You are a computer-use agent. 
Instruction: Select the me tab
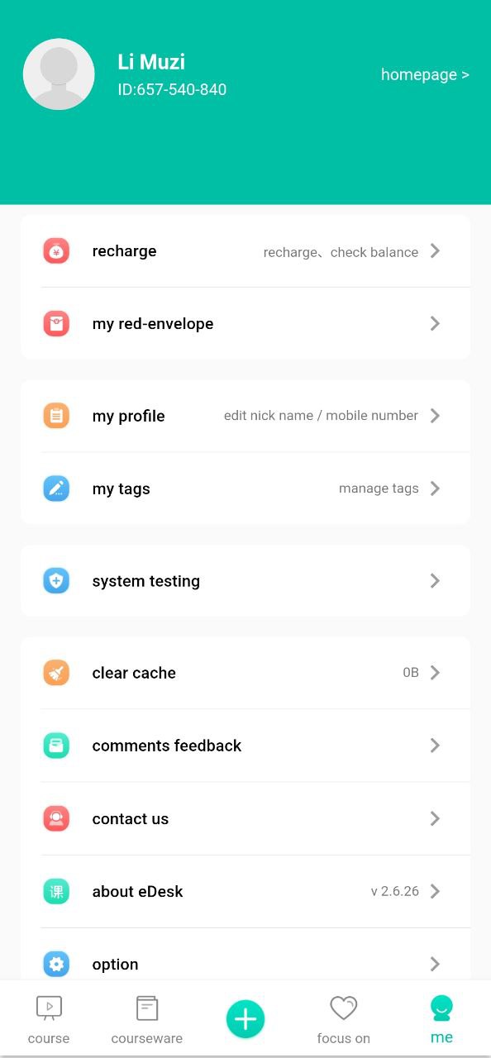(x=441, y=1020)
